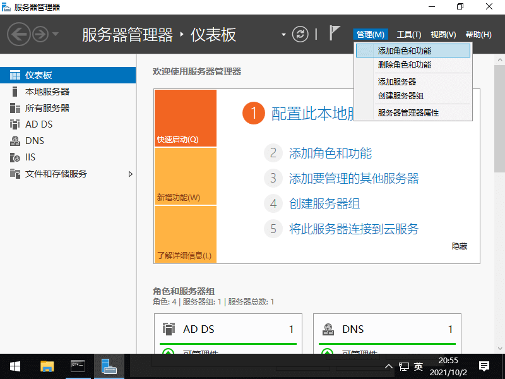Screen dimensions: 505x379
Task: Click the scrollbar up arrow
Action: [499, 59]
